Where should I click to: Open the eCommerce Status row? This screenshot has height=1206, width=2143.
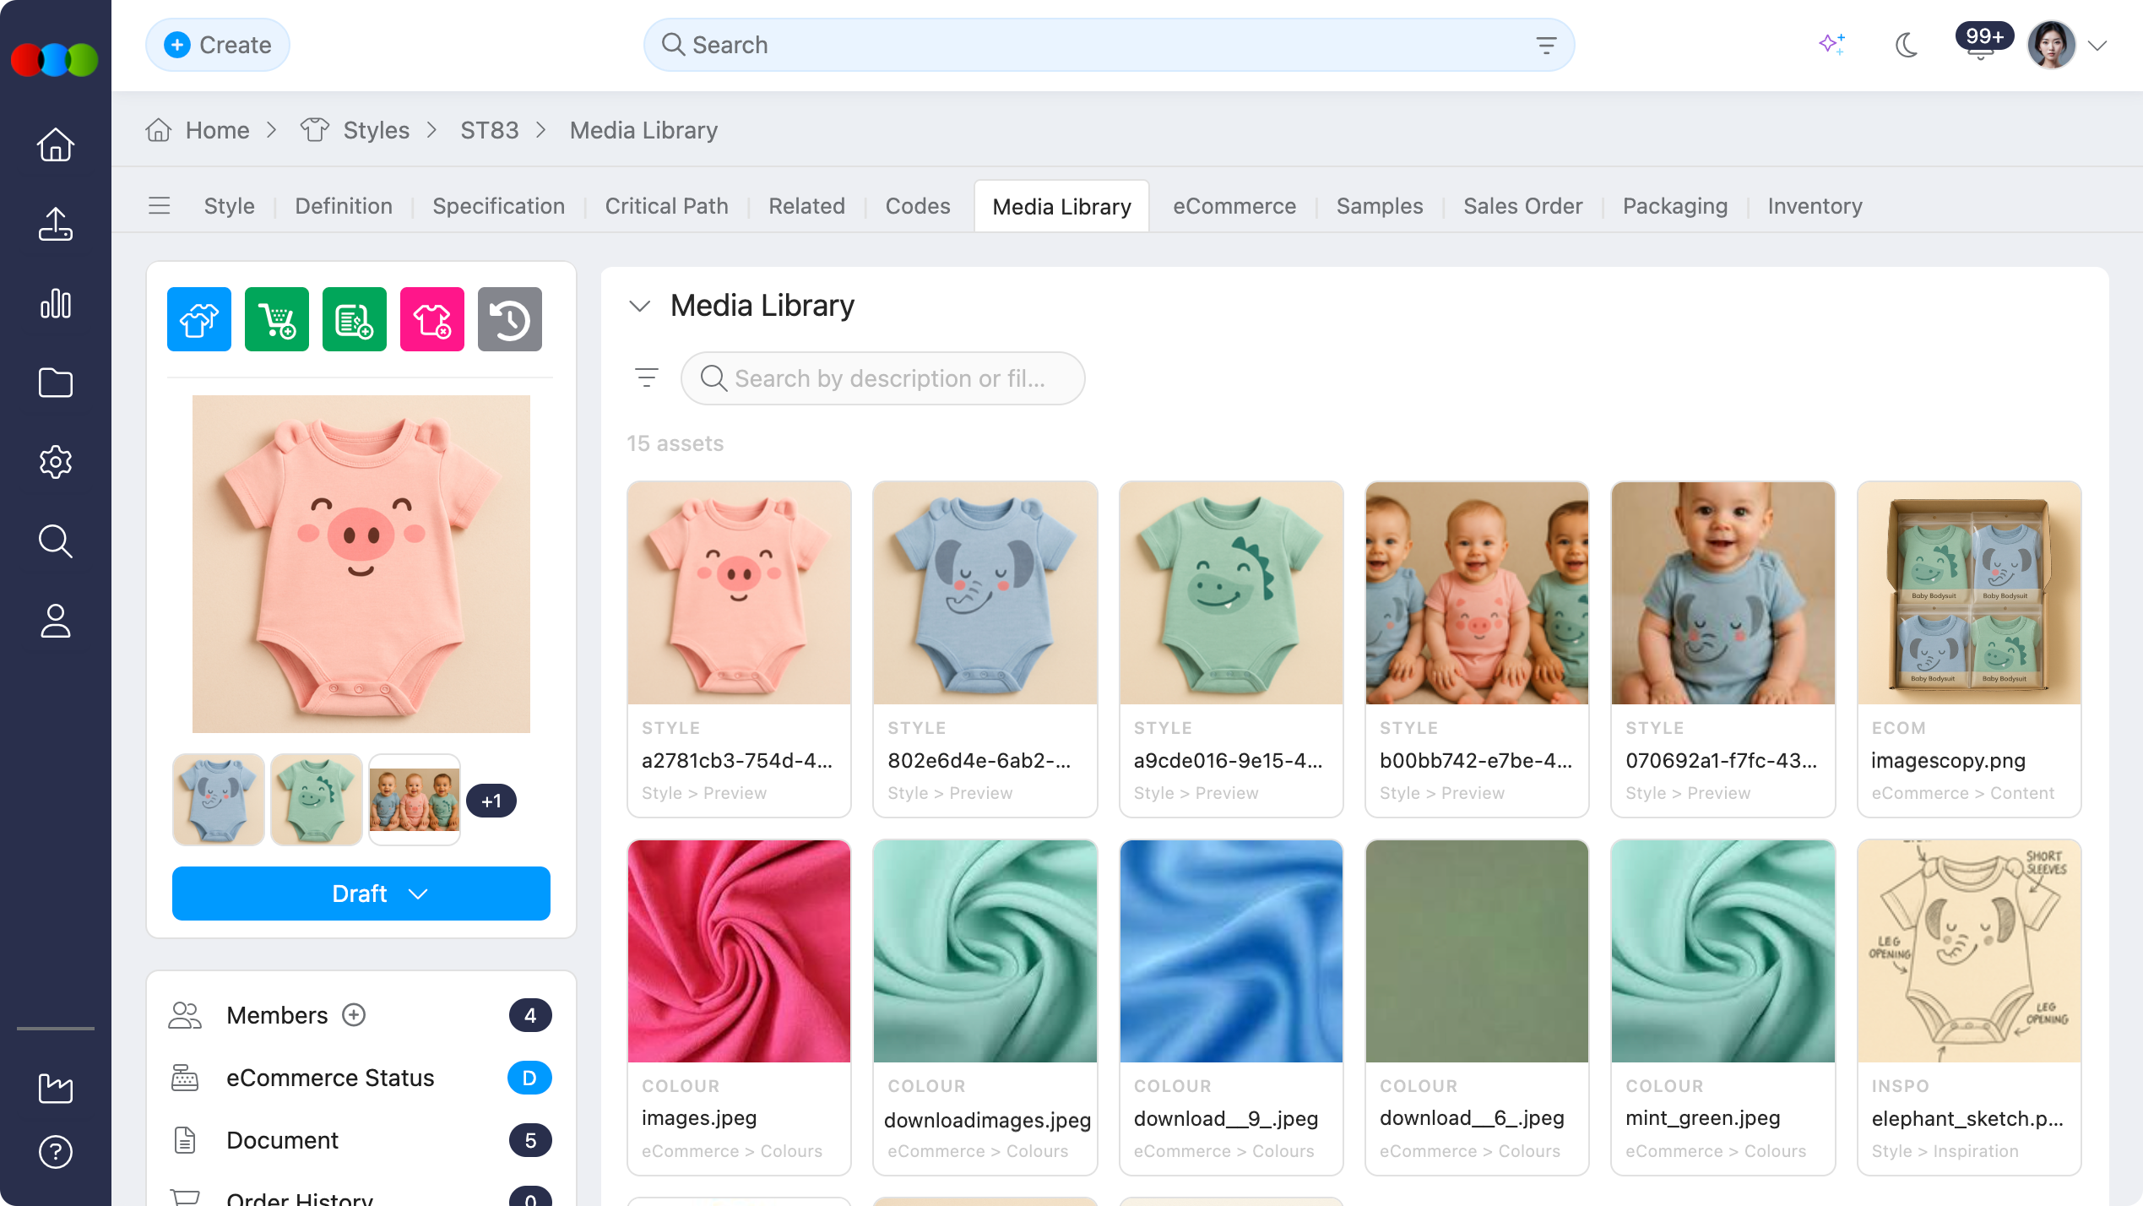pyautogui.click(x=361, y=1078)
